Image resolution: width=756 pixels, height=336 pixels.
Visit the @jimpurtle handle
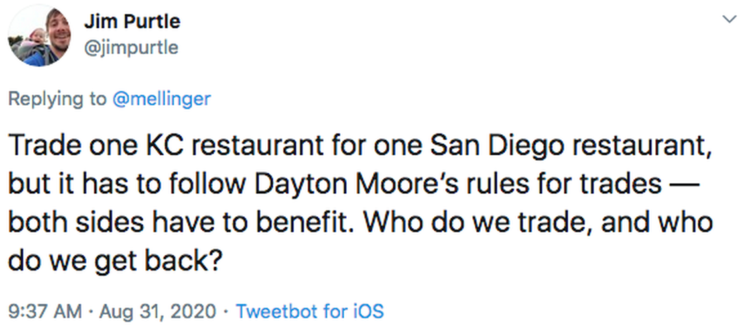pos(131,48)
